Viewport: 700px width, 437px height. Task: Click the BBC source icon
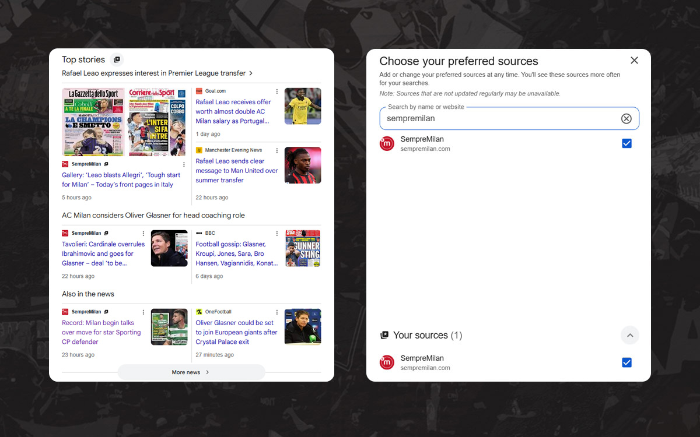pyautogui.click(x=199, y=233)
